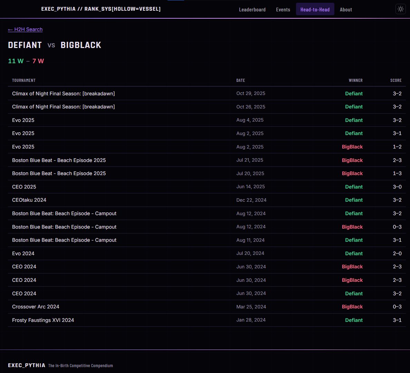
Task: Open the About nav tab
Action: pyautogui.click(x=346, y=9)
